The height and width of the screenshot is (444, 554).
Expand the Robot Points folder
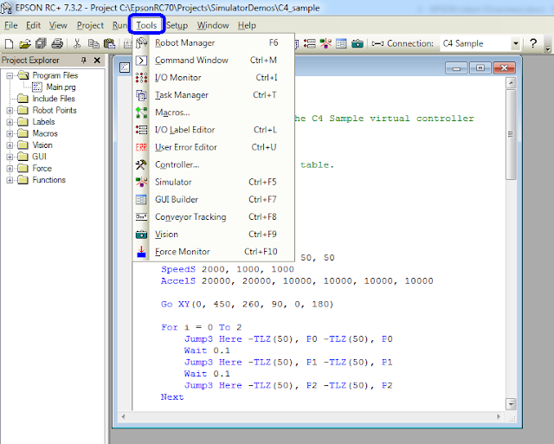(x=10, y=111)
